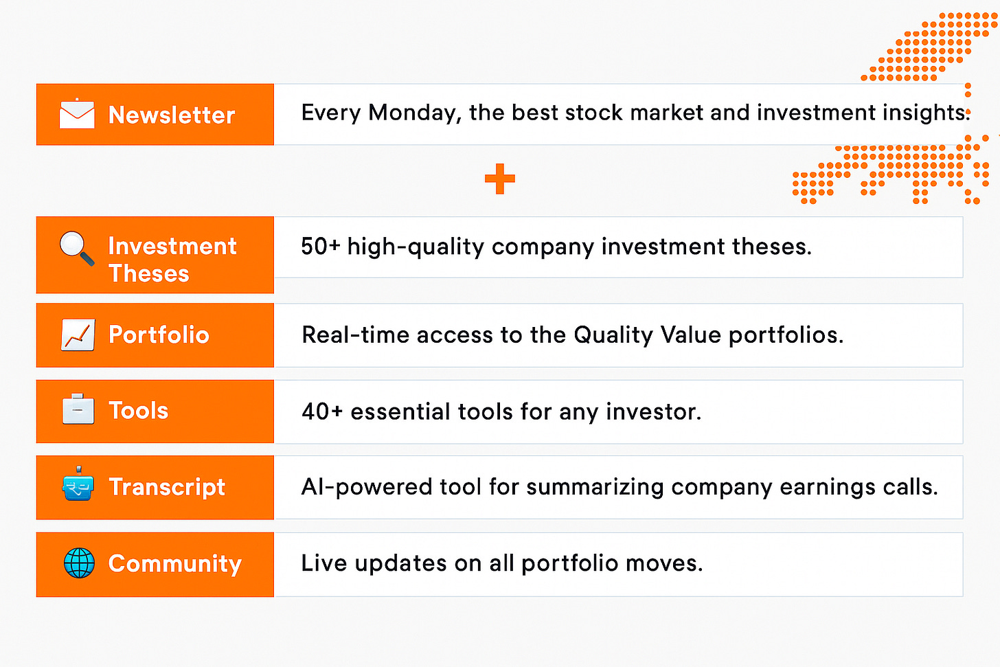Viewport: 1000px width, 667px height.
Task: Click the magnifying glass icon
Action: coord(77,248)
